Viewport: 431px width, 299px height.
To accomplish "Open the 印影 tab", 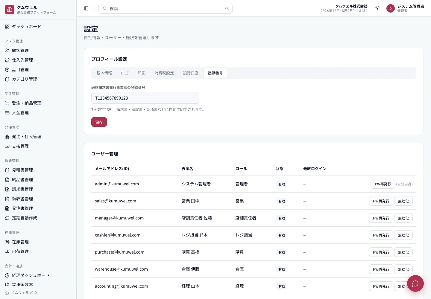I will [142, 73].
